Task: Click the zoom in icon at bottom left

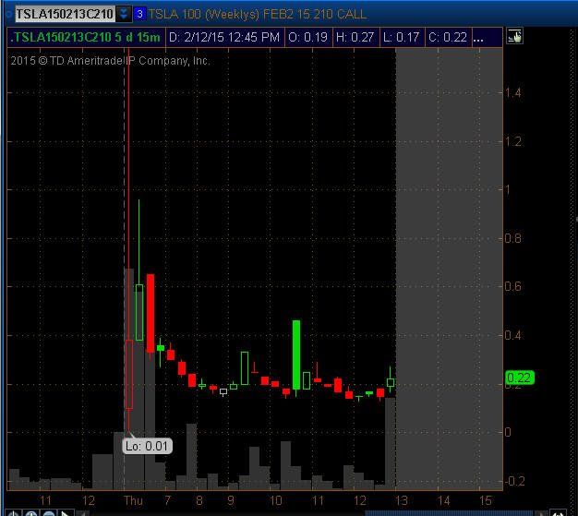Action: tap(31, 513)
